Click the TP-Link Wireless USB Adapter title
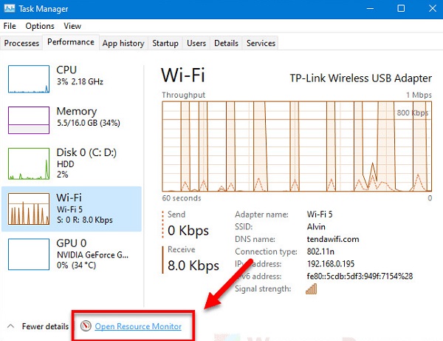 coord(361,78)
